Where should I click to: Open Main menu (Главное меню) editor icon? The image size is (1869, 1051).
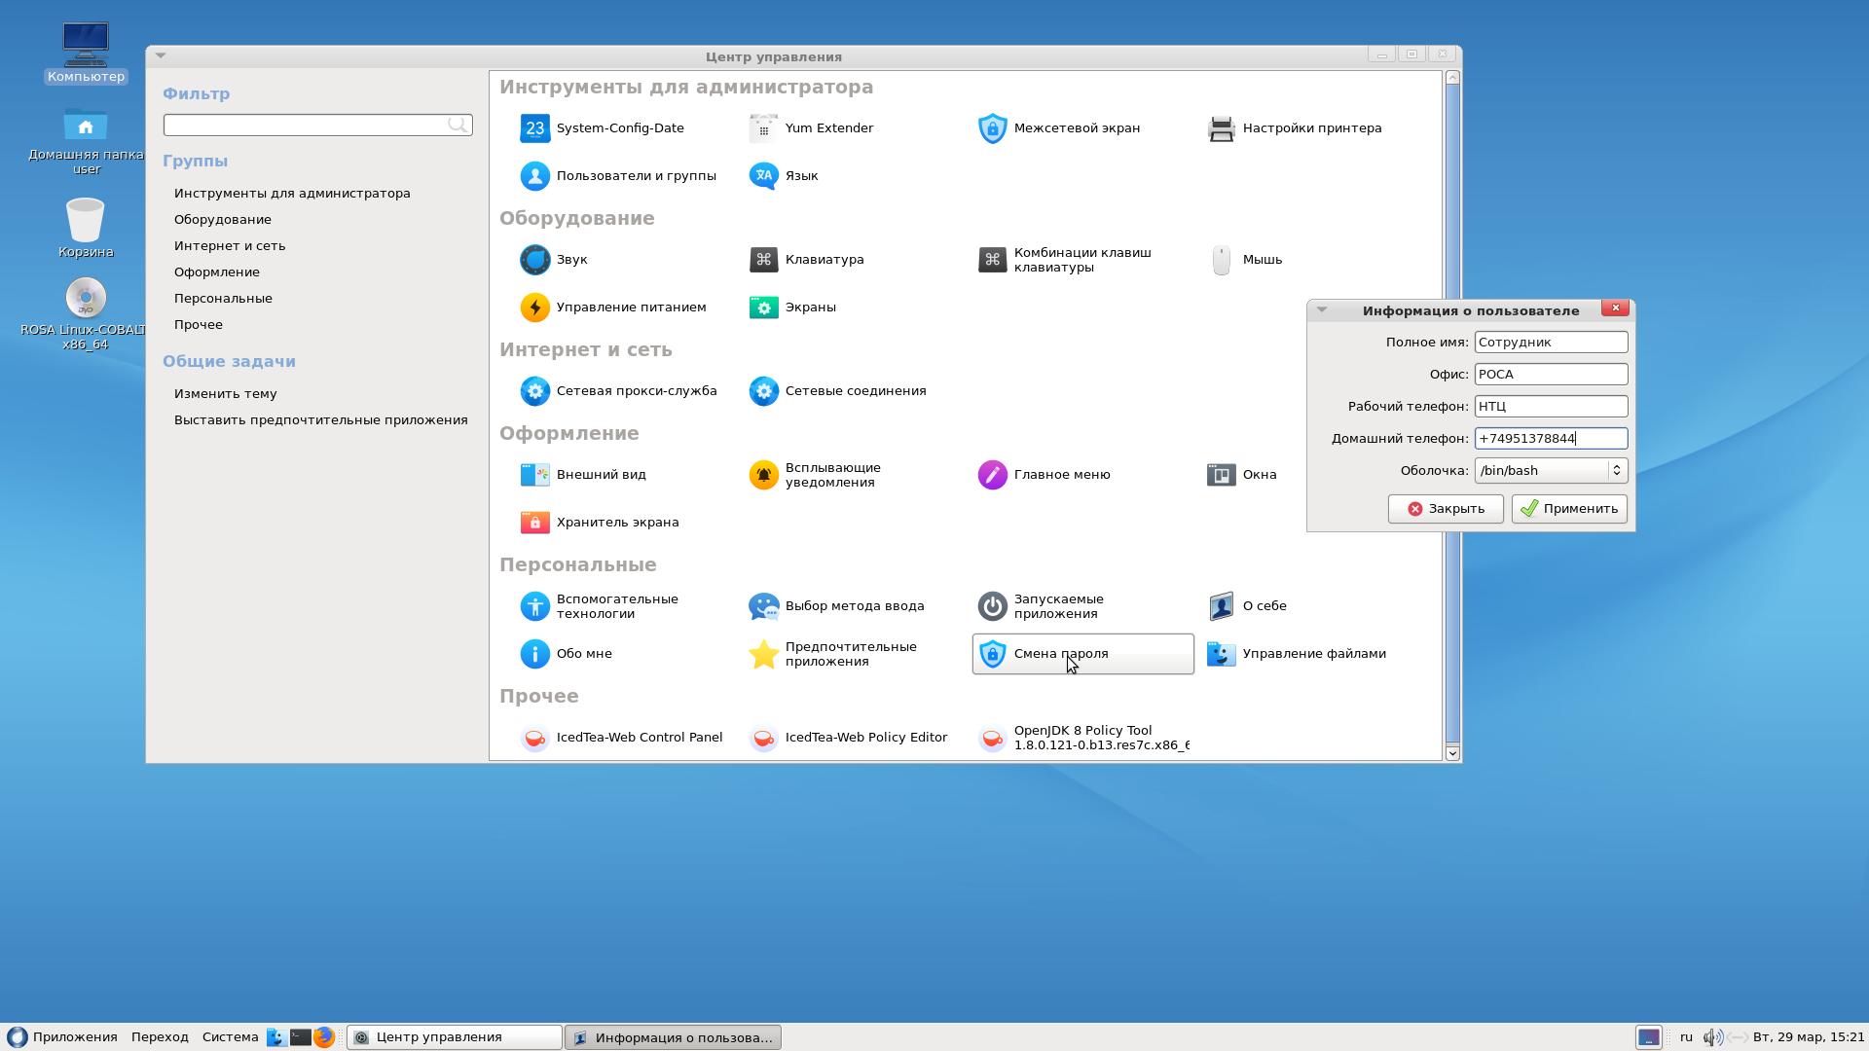point(992,475)
